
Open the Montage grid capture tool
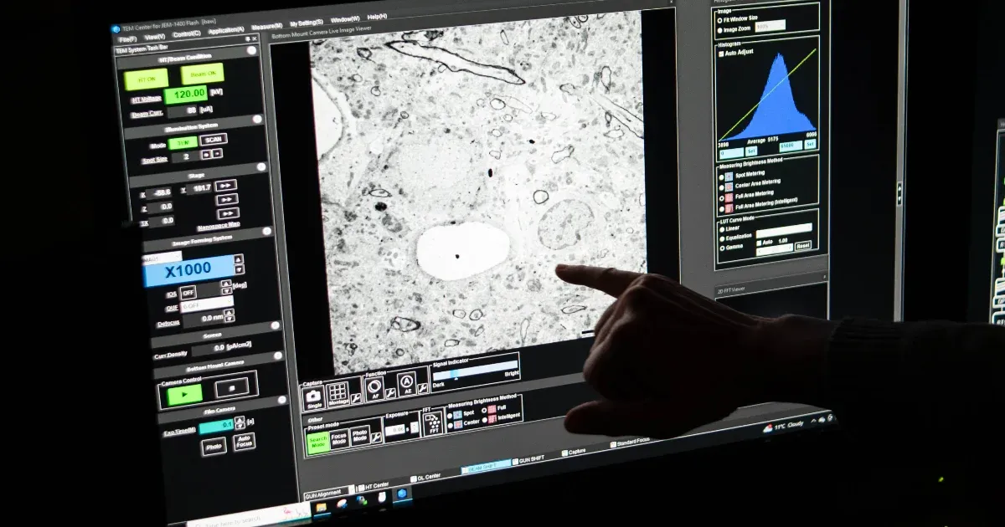[337, 395]
